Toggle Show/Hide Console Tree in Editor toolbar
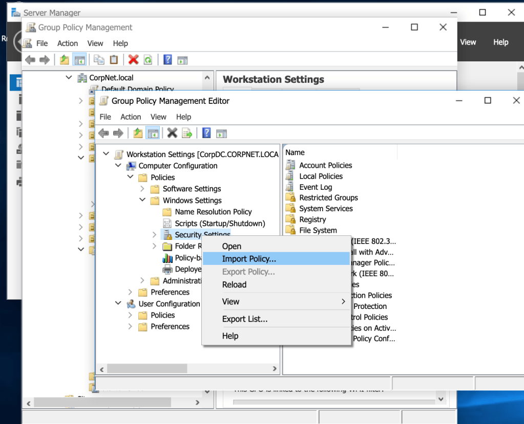This screenshot has width=524, height=424. [x=153, y=133]
